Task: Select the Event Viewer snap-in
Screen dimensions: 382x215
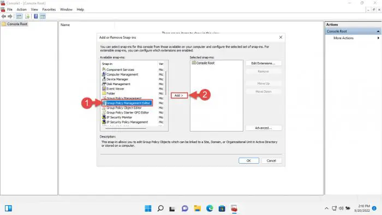Action: (x=115, y=88)
